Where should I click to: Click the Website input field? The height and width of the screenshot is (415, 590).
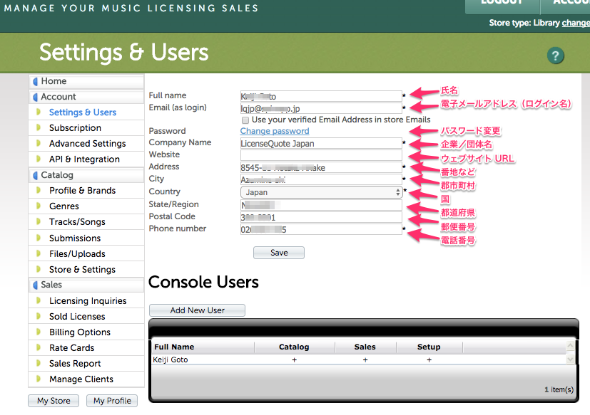[x=321, y=155]
